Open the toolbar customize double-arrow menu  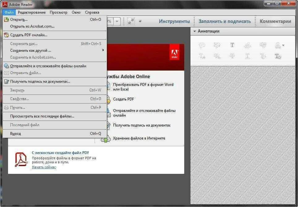pyautogui.click(x=140, y=21)
